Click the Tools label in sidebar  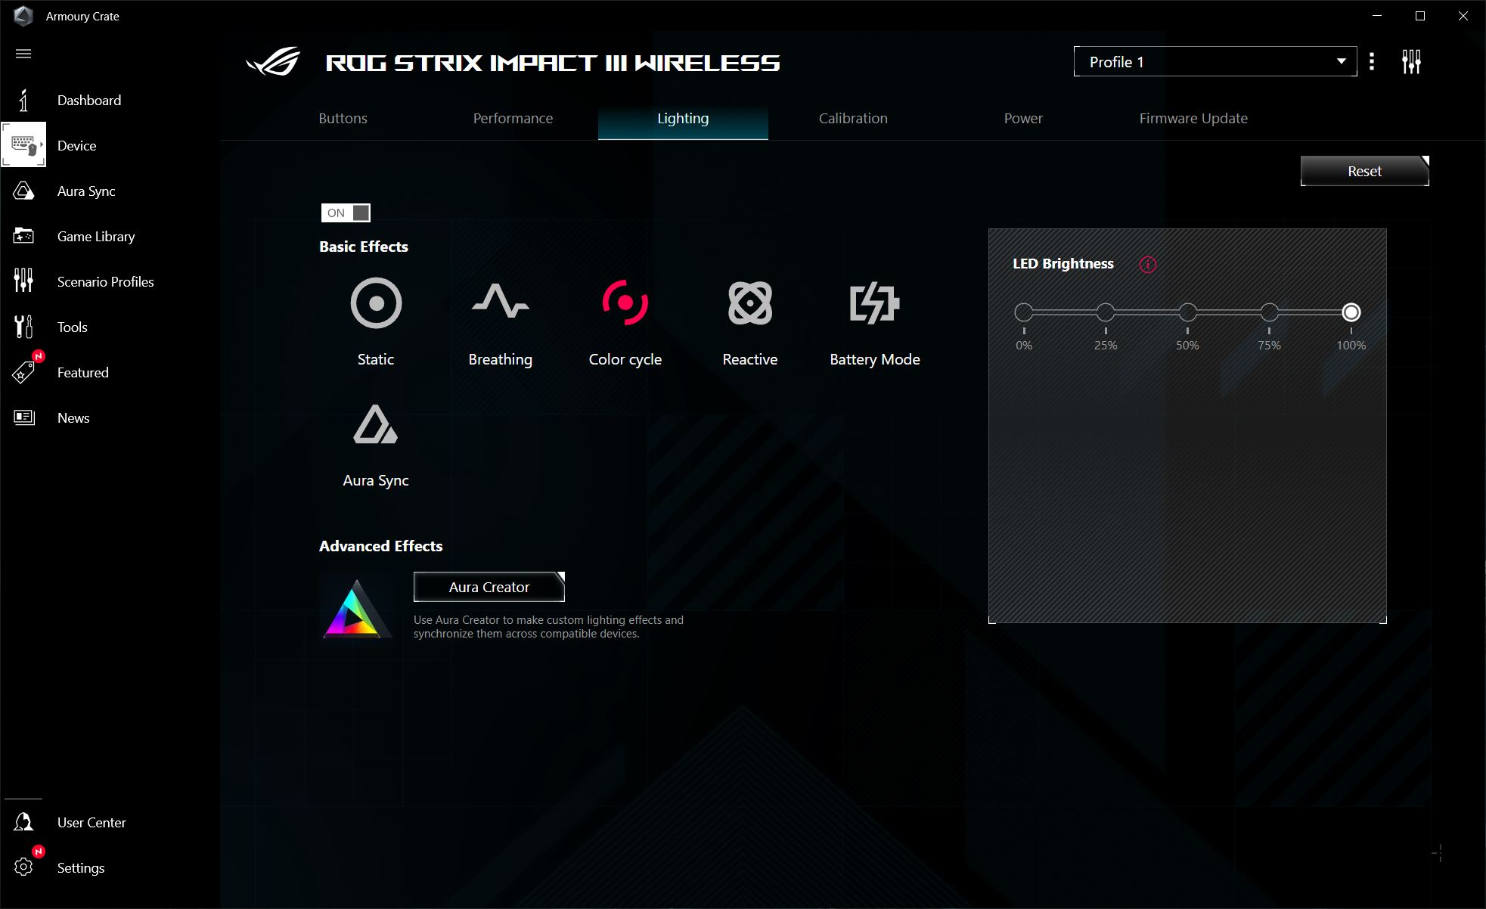[x=73, y=327]
